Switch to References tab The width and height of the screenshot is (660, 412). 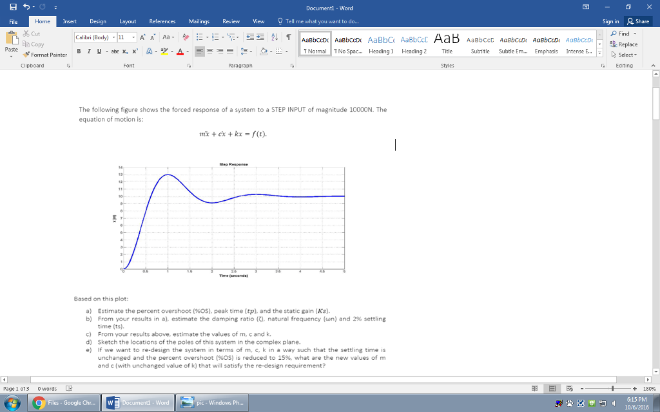pyautogui.click(x=162, y=21)
